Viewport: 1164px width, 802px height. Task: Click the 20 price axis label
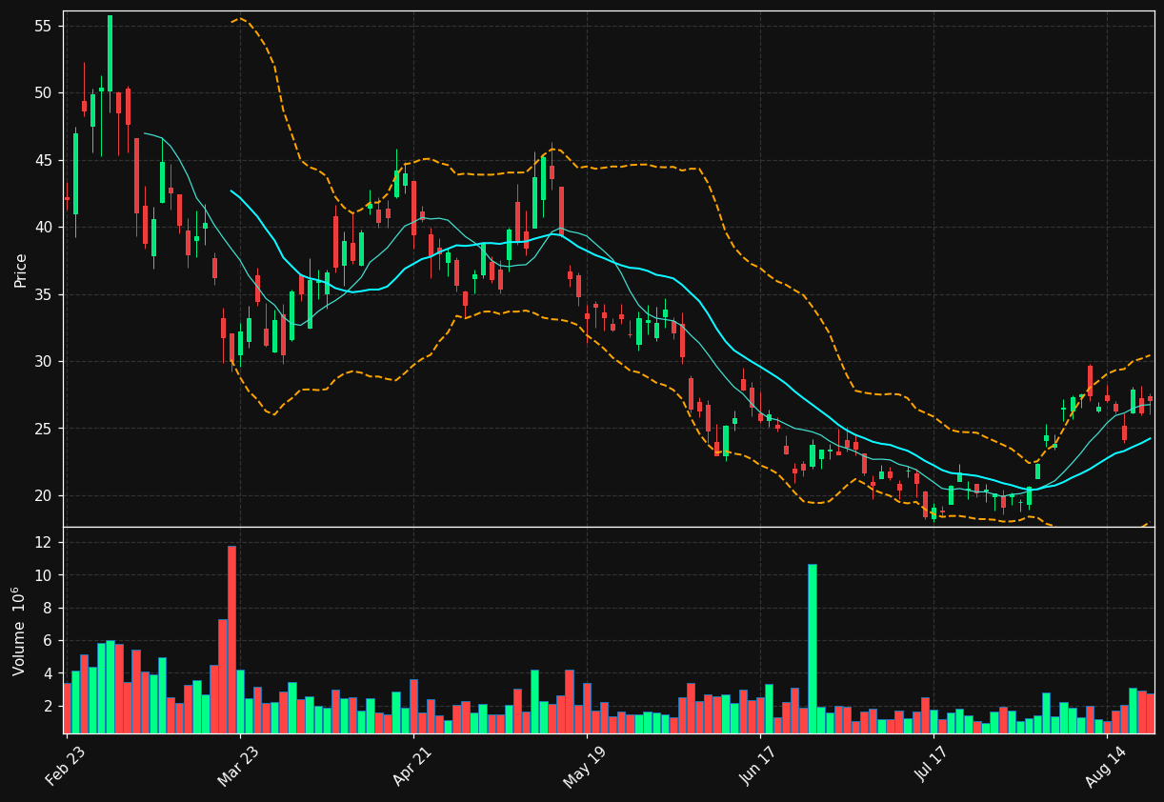(44, 496)
